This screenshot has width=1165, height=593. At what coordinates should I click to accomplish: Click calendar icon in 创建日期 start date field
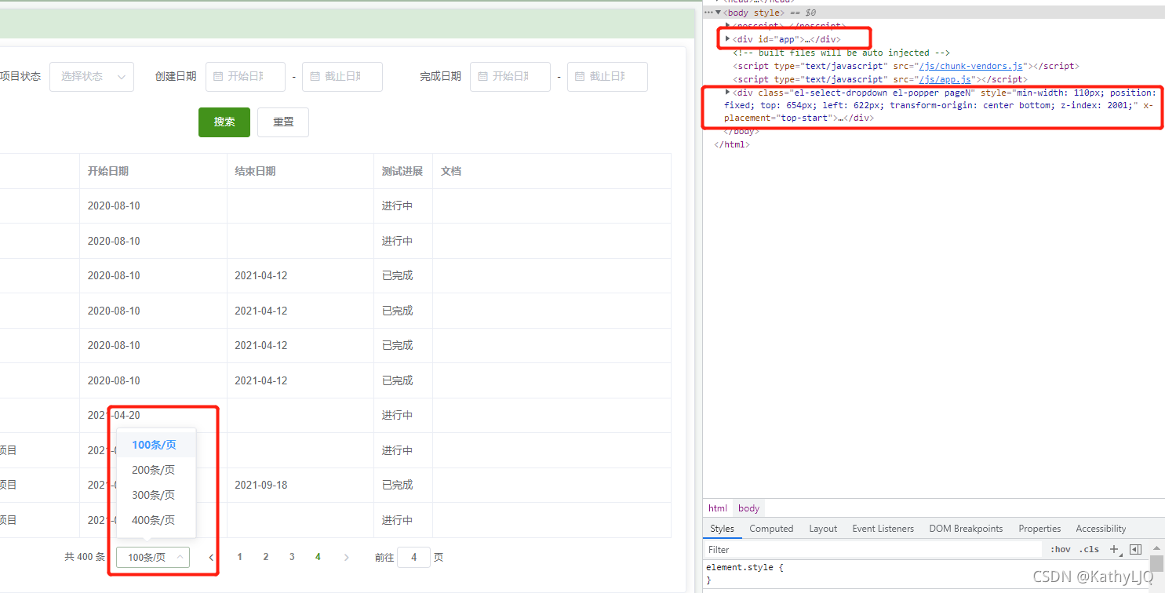[x=219, y=77]
